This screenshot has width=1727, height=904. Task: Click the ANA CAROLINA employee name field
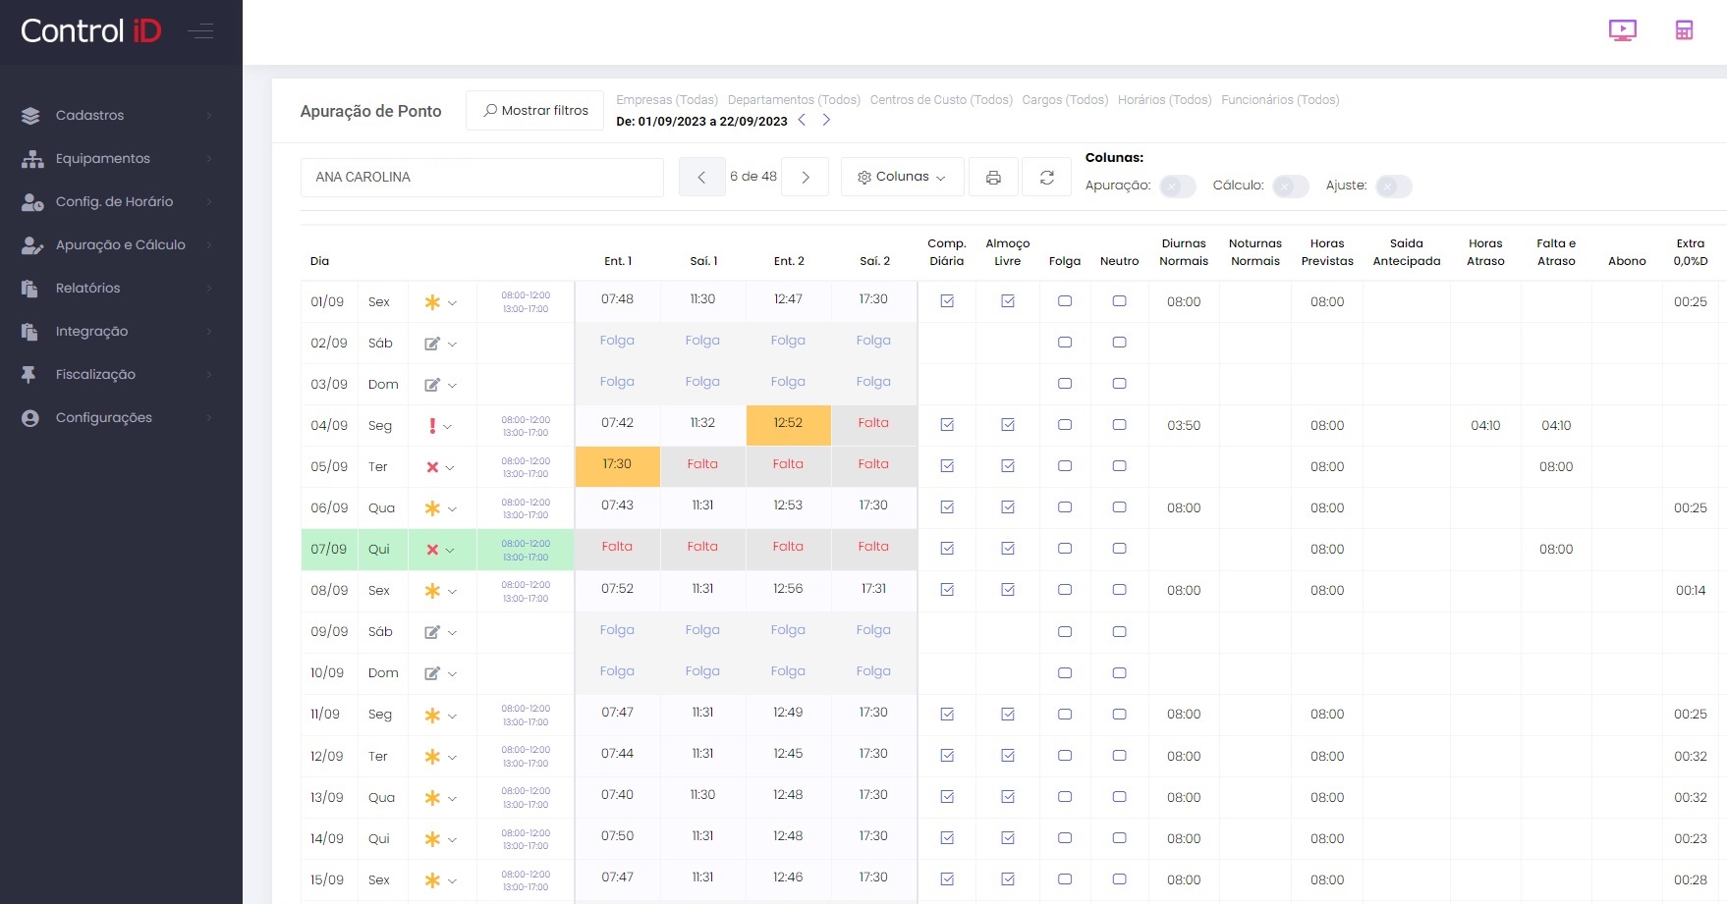tap(481, 178)
